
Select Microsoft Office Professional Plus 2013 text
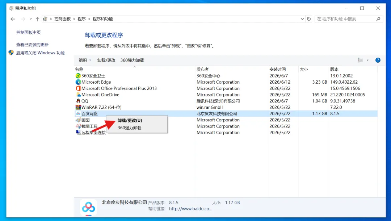119,88
